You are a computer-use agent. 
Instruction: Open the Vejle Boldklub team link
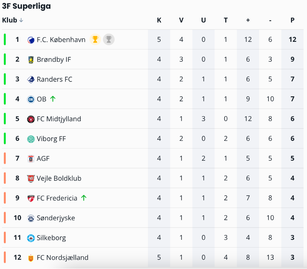coord(59,178)
